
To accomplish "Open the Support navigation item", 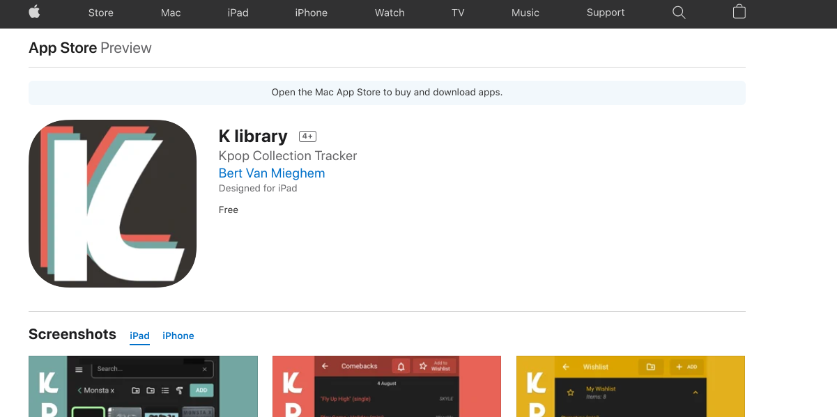I will 606,13.
